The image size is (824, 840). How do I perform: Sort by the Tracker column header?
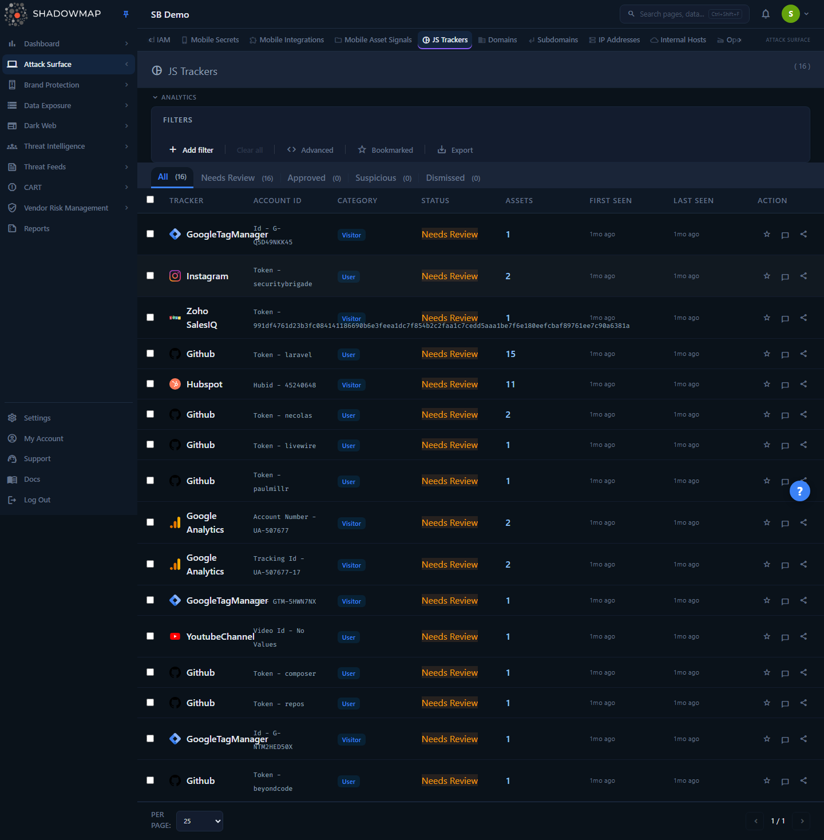coord(187,201)
